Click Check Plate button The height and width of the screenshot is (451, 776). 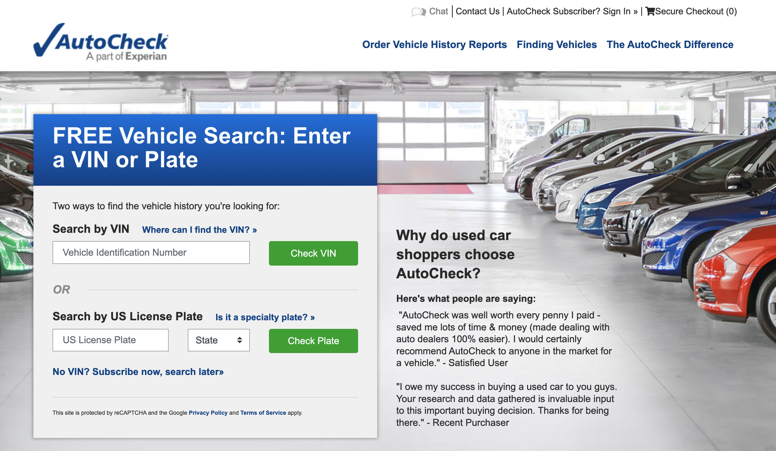click(314, 340)
